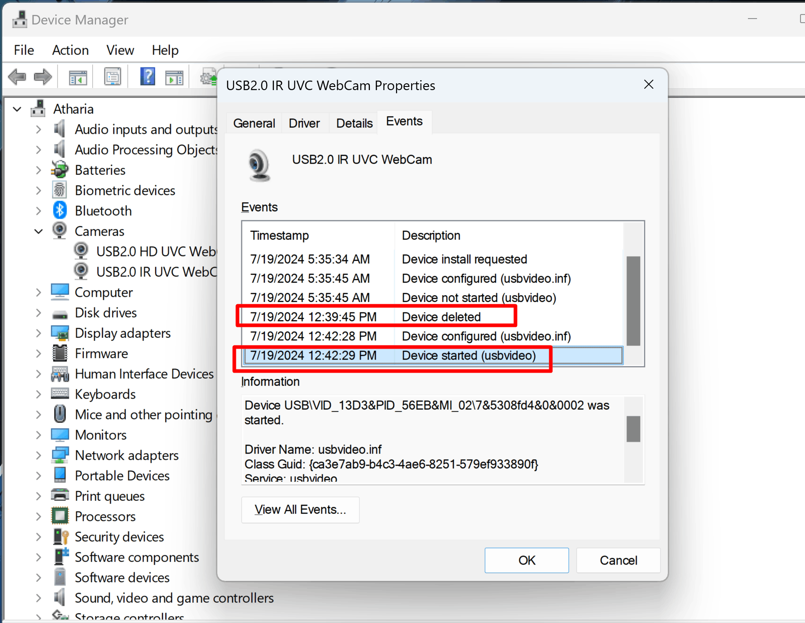Click the Keyboards category icon

pyautogui.click(x=60, y=393)
